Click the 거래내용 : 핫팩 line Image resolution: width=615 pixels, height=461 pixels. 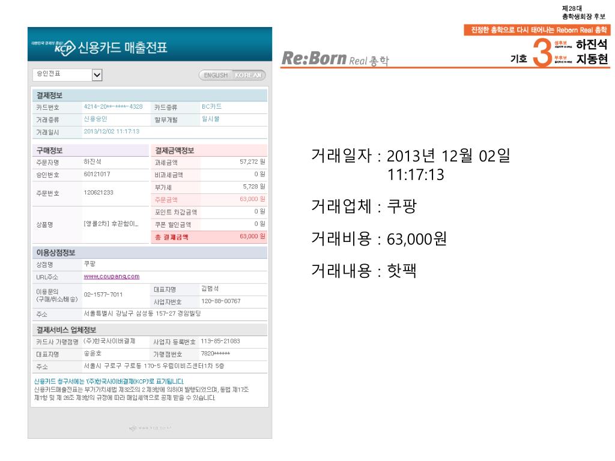pos(363,271)
